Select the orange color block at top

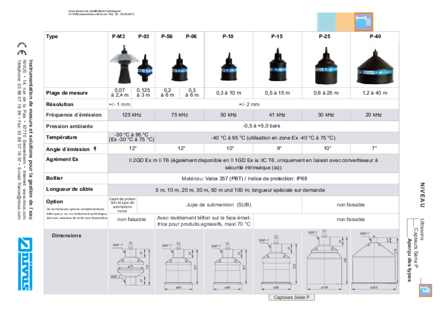[x=345, y=22]
